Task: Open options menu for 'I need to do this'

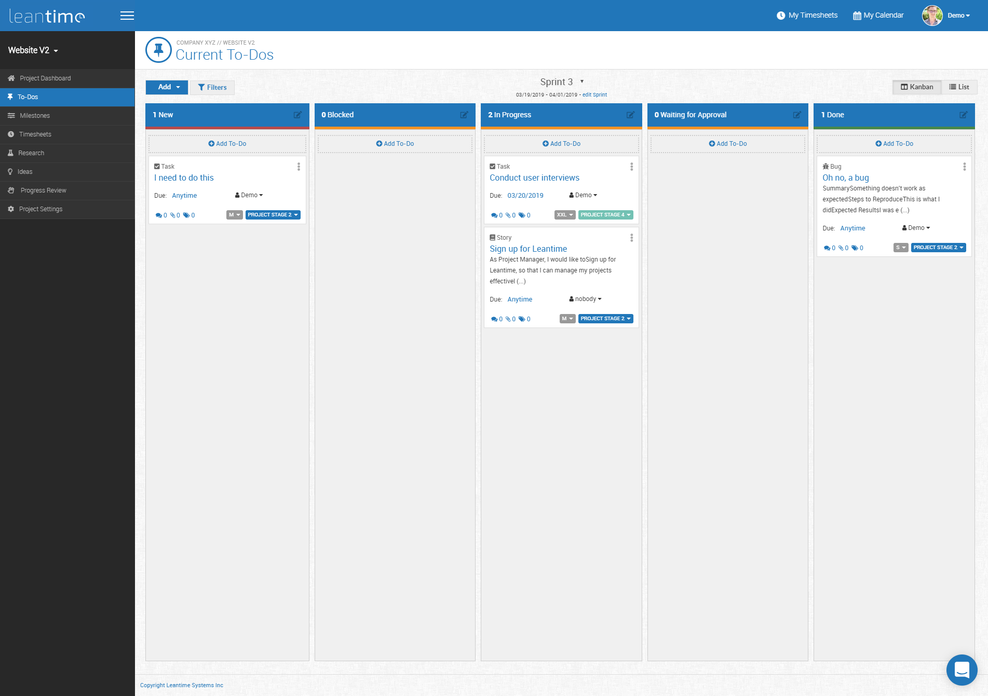Action: [299, 167]
